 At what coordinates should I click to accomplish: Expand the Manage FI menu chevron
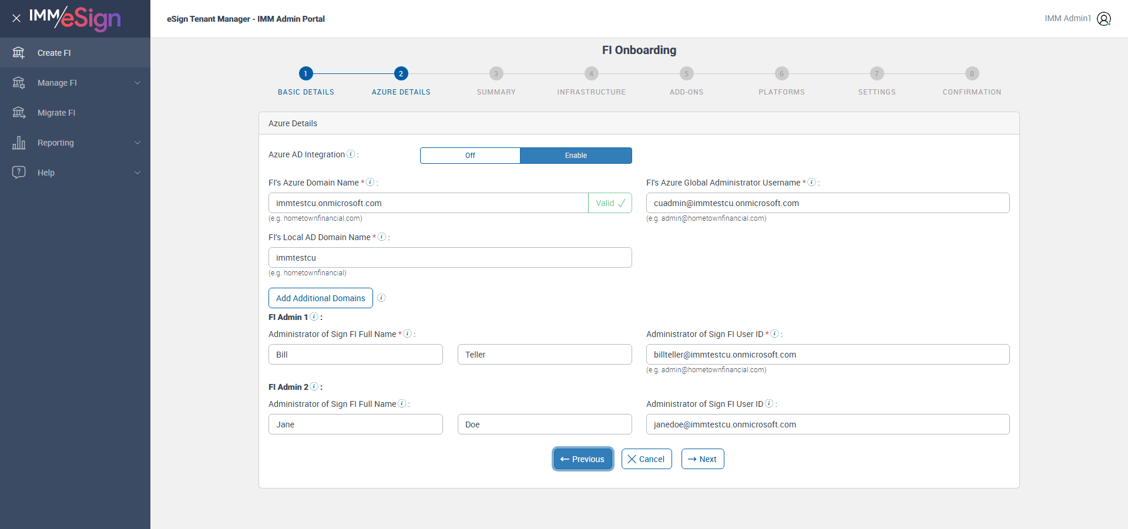[137, 83]
